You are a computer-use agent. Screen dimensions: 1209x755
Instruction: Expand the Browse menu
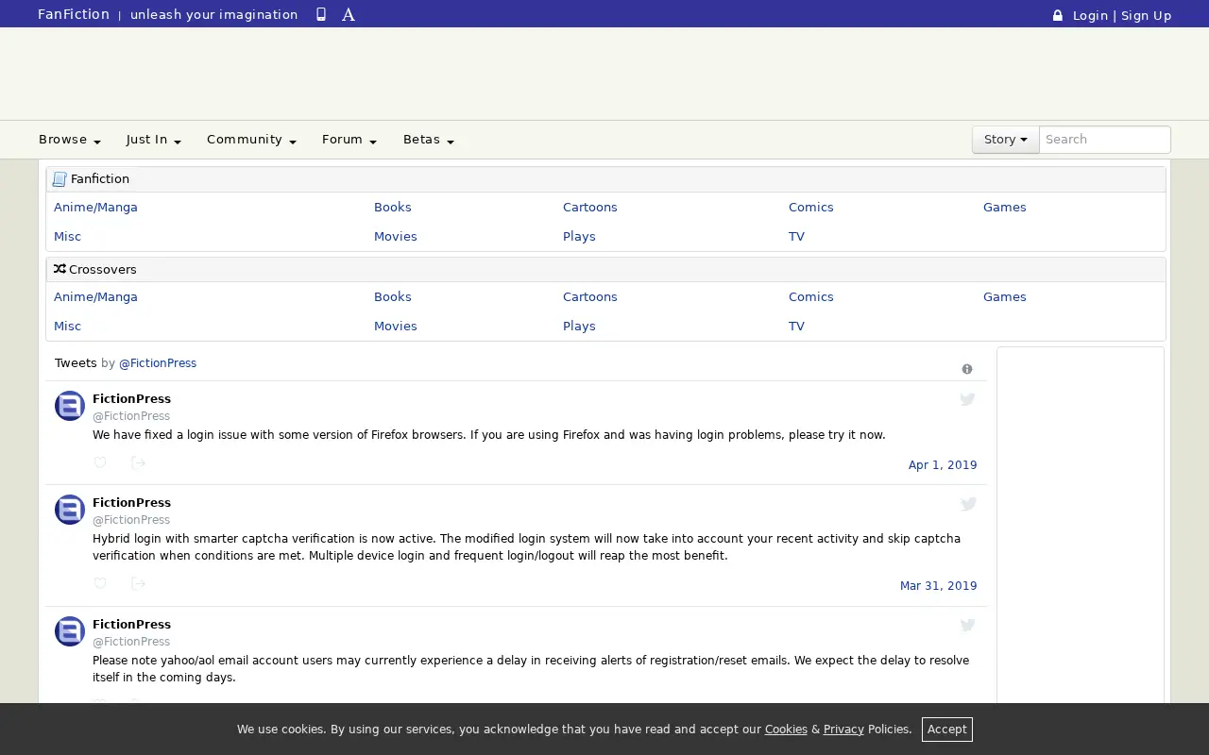tap(70, 140)
